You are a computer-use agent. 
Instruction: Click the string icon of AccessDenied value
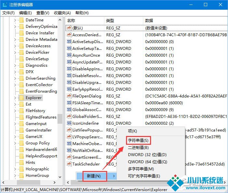[69, 35]
